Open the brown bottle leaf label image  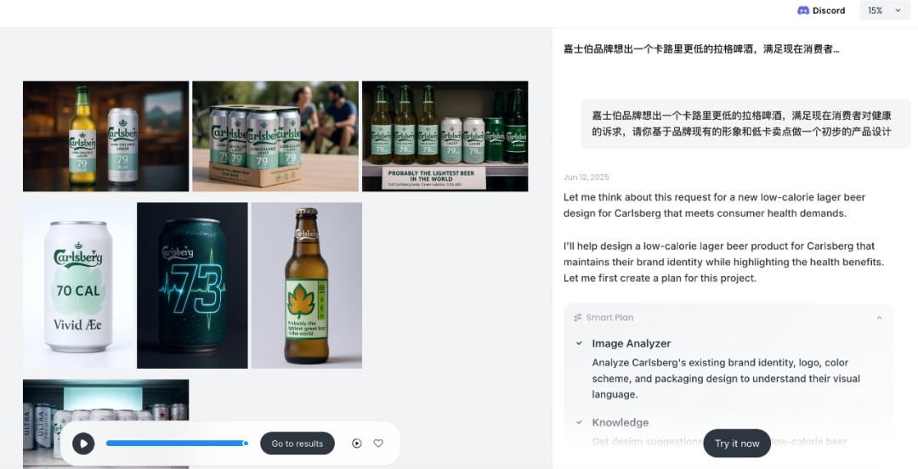306,285
